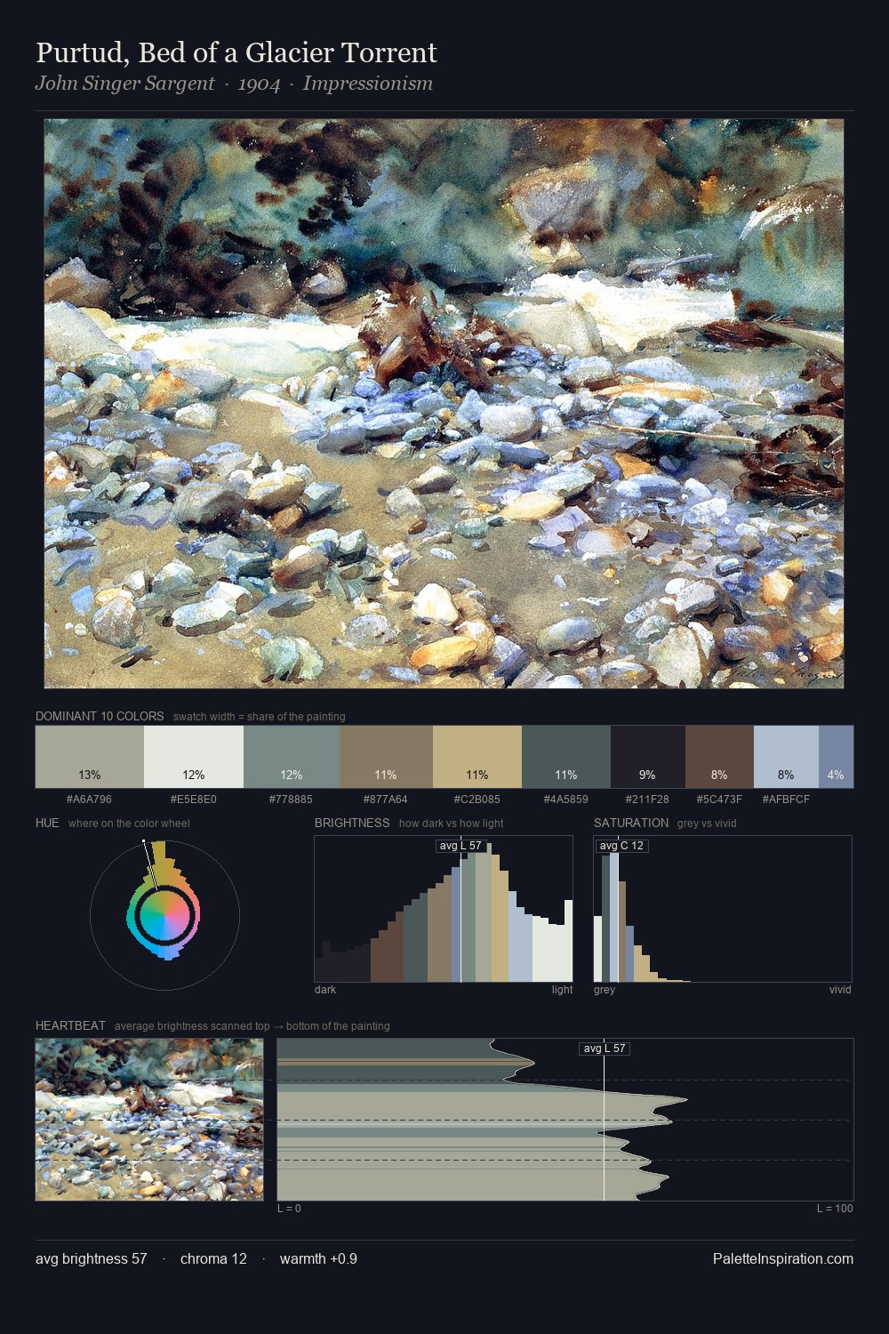Click the 'HEARTBEAT' section heading
This screenshot has height=1334, width=889.
70,1025
